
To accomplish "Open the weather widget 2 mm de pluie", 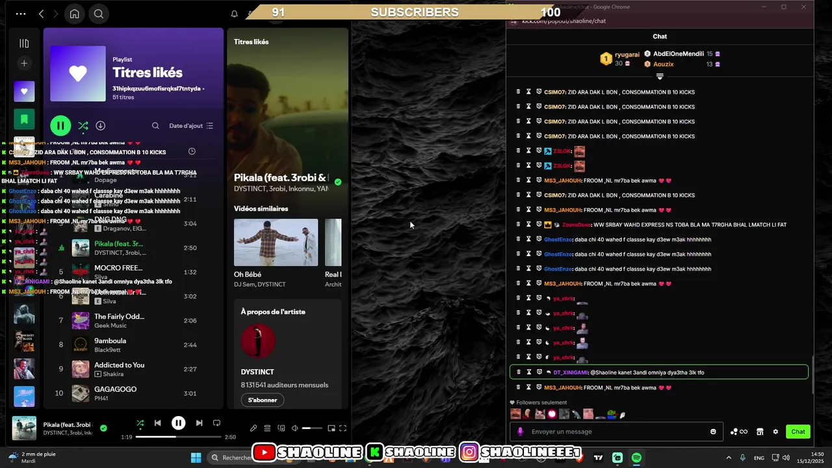I will coord(31,458).
